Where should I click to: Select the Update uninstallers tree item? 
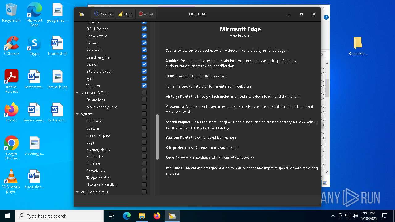coord(102,185)
